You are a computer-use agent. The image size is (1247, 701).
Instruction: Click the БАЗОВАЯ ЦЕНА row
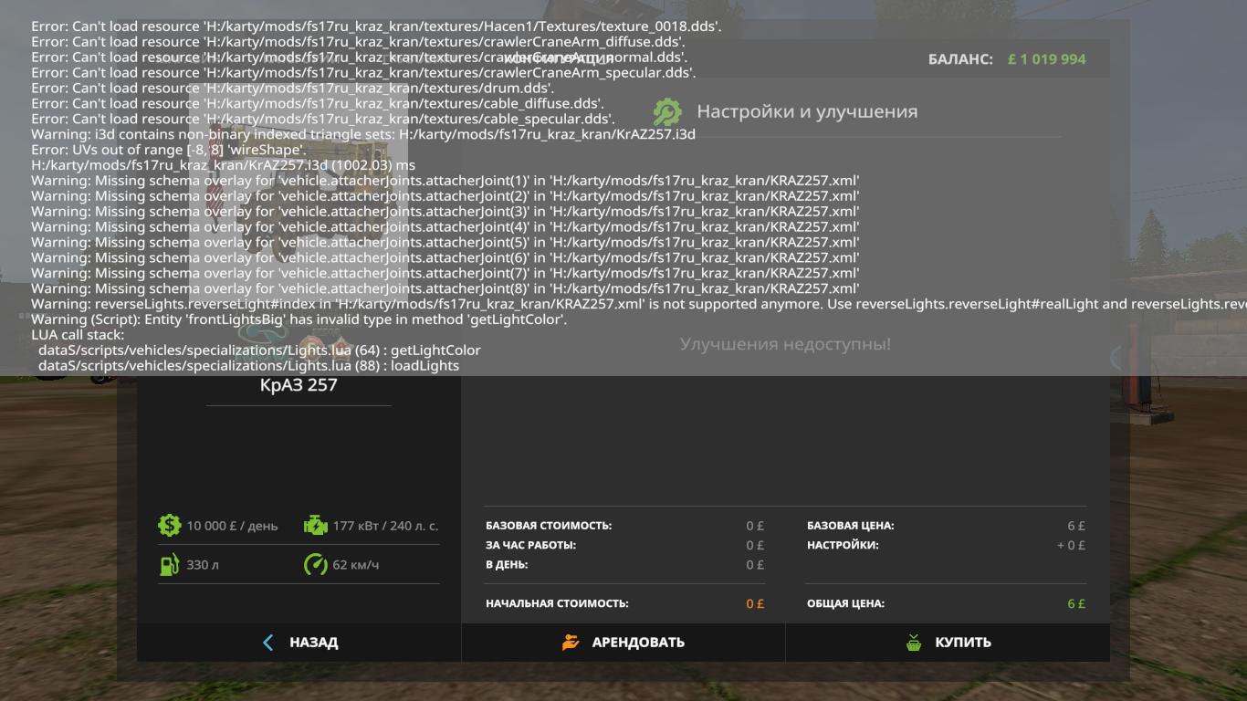(x=946, y=526)
